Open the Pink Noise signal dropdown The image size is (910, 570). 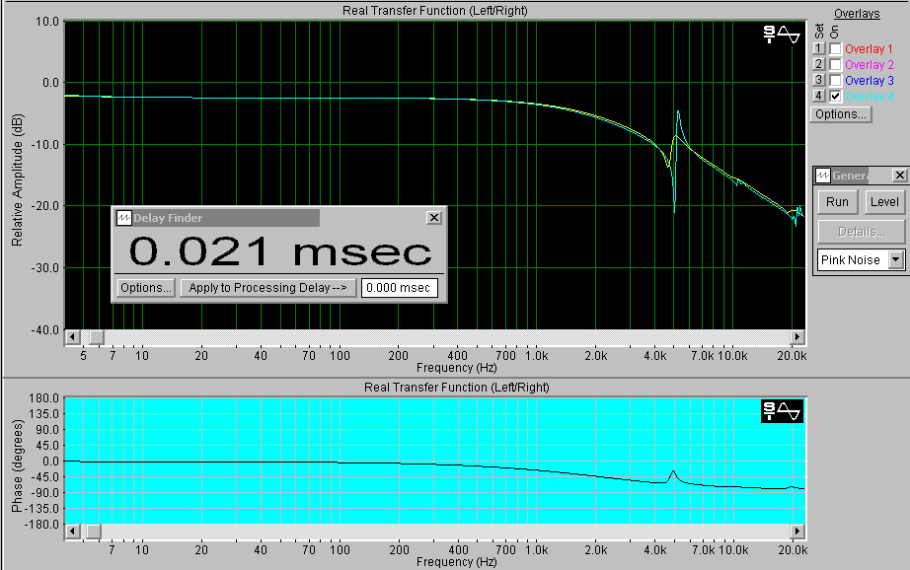pyautogui.click(x=896, y=259)
